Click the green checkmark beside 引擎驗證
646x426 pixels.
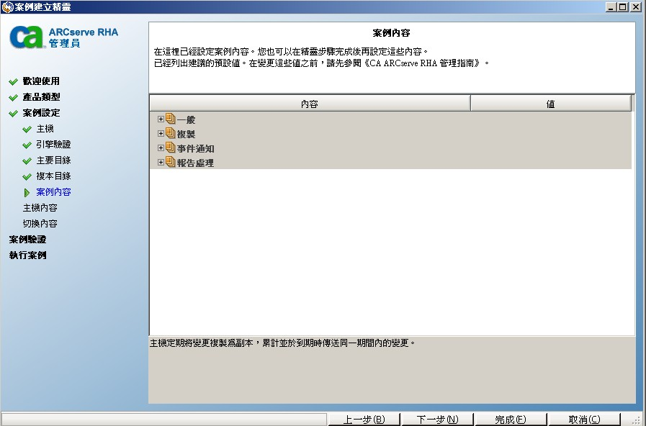(26, 144)
